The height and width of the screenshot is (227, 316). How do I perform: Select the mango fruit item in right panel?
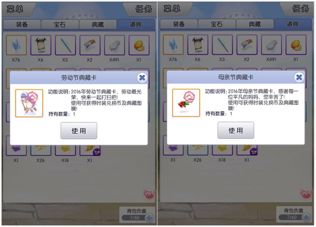pyautogui.click(x=296, y=45)
